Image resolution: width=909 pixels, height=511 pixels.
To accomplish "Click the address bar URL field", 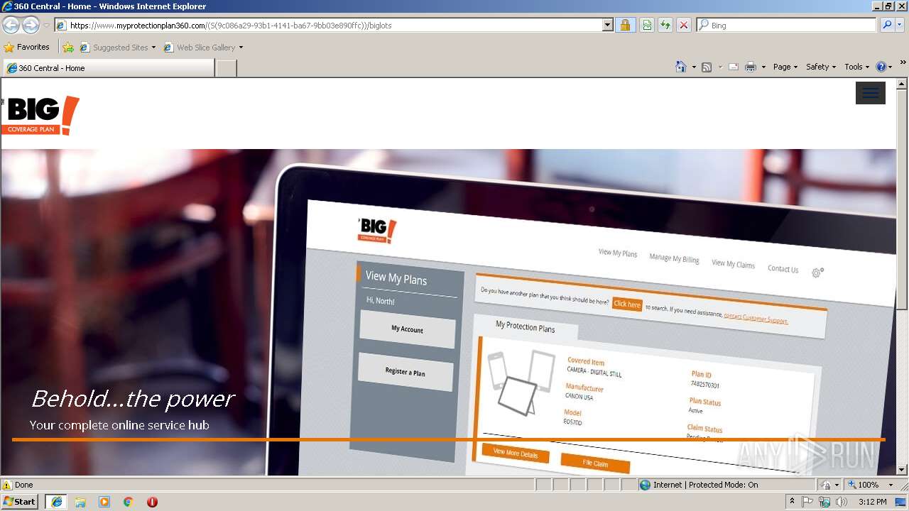I will tap(328, 25).
